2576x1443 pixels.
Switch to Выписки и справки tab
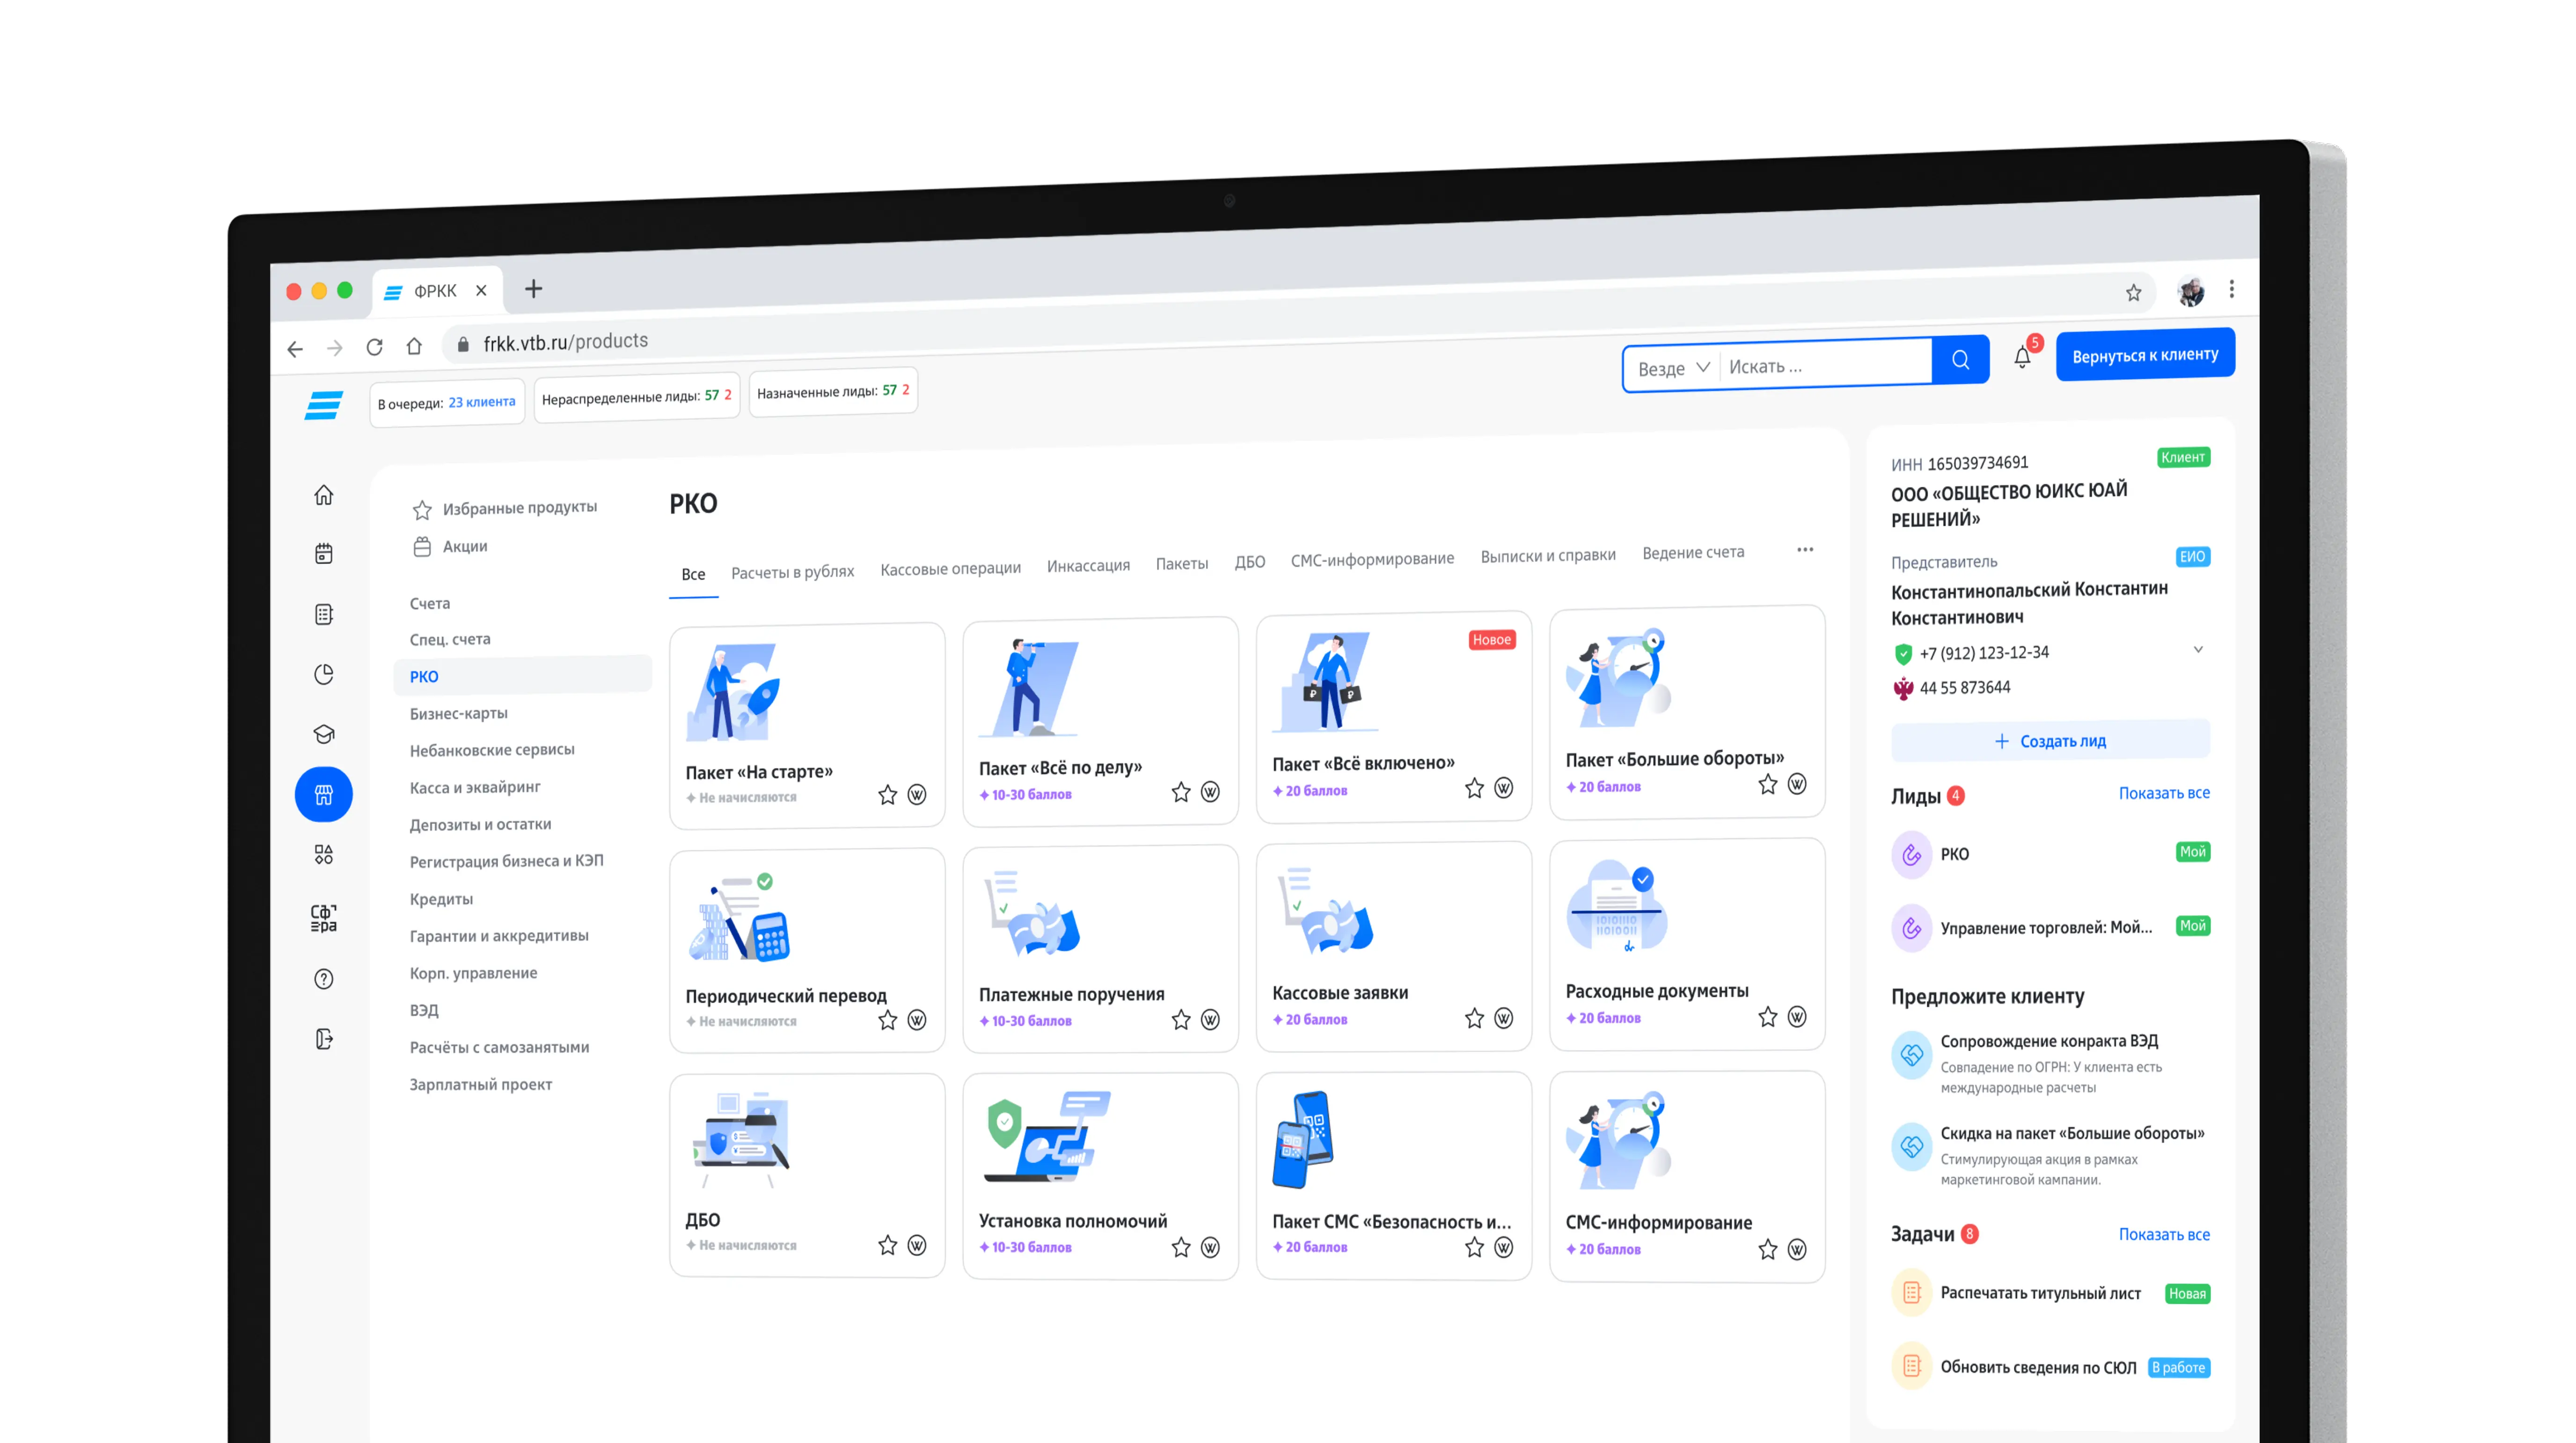click(1548, 555)
